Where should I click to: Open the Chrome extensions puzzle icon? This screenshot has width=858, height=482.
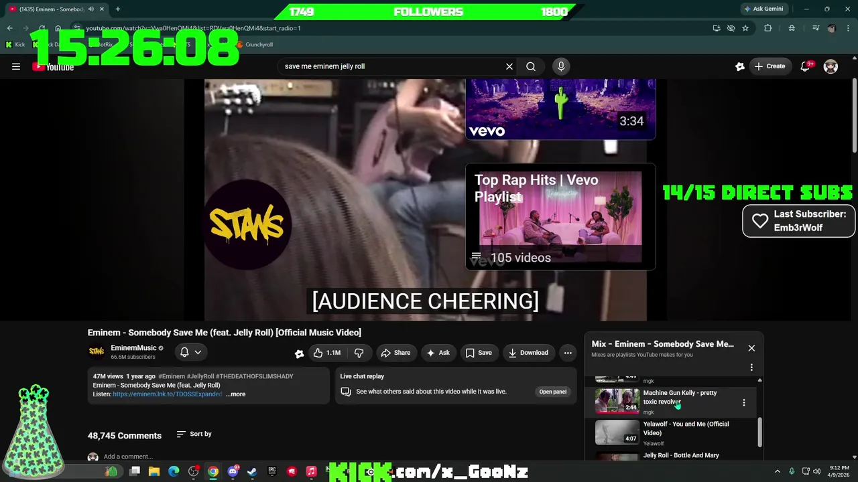768,28
